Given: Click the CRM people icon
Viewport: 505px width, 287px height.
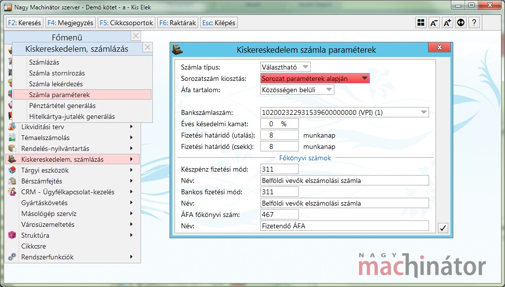Looking at the screenshot, I should 12,192.
